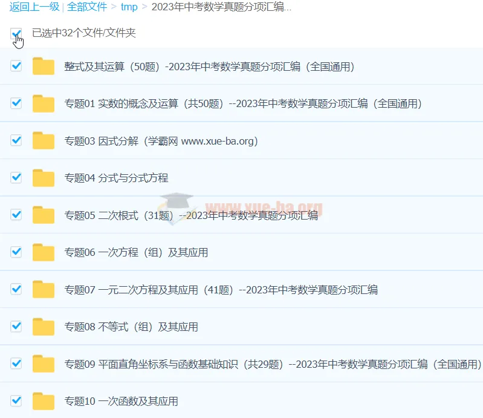Uncheck the 专题08 不等式 checkbox

(16, 326)
